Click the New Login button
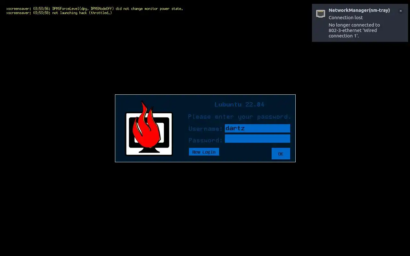Image resolution: width=410 pixels, height=256 pixels. click(x=204, y=152)
